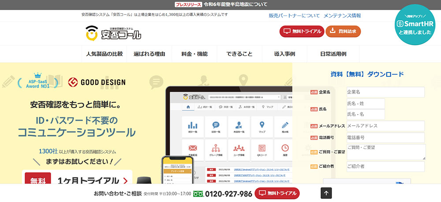Open 販売パートナーについて link
Image resolution: width=441 pixels, height=202 pixels.
point(294,16)
